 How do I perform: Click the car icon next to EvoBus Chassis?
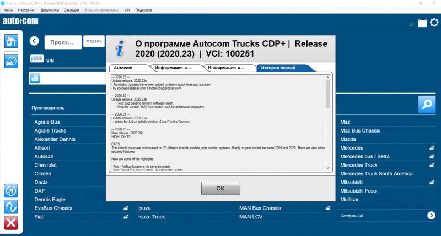(126, 208)
